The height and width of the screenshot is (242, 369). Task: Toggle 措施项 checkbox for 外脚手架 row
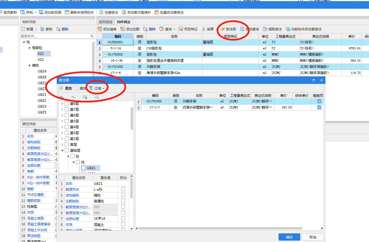click(319, 101)
